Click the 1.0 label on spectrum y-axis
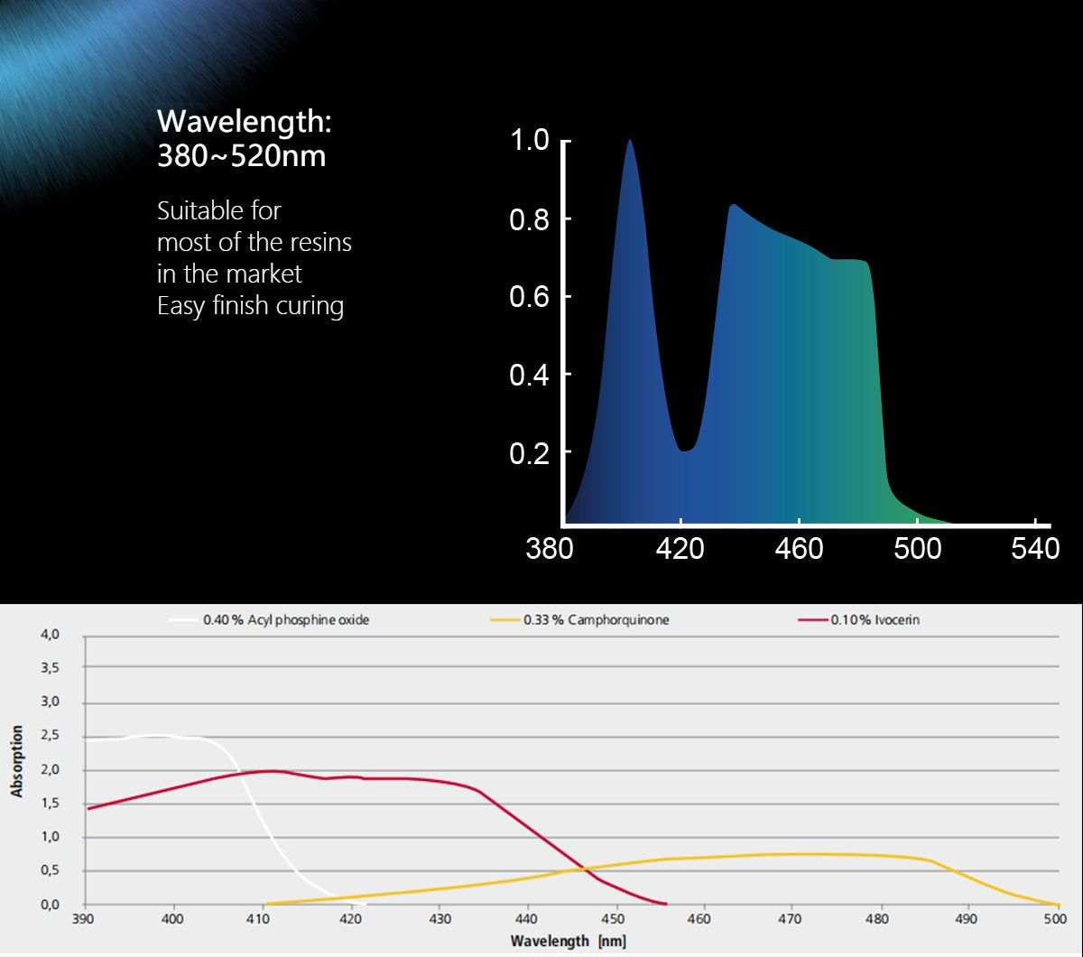 pyautogui.click(x=529, y=141)
